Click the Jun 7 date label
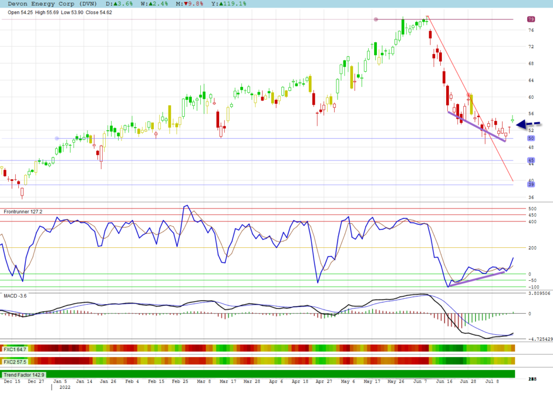This screenshot has height=397, width=553. pyautogui.click(x=420, y=381)
